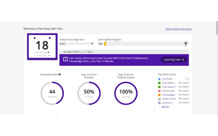Click the Sudden Death game icon

click(x=159, y=99)
